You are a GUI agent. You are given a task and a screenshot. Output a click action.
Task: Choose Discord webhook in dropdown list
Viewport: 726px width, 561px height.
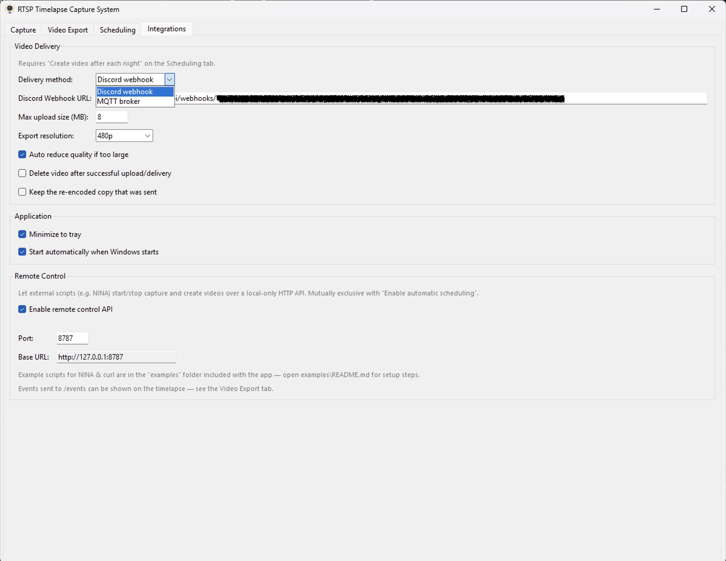(x=135, y=92)
